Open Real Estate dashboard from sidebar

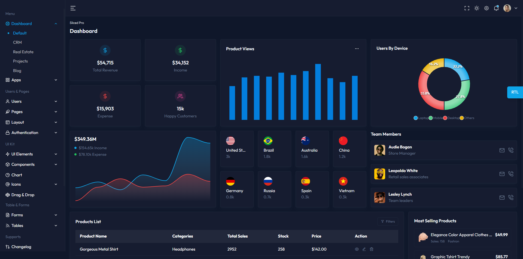coord(23,52)
